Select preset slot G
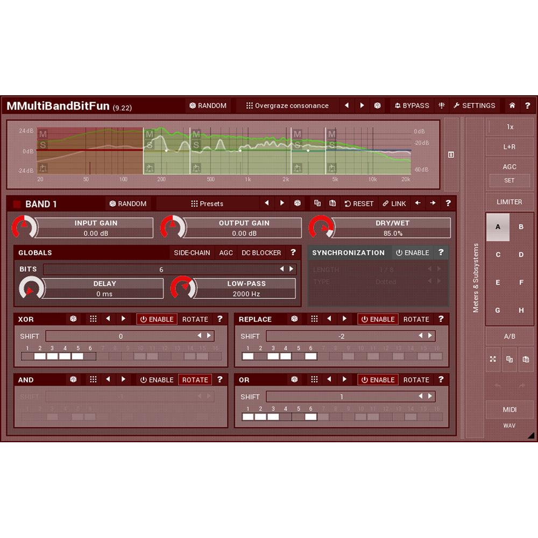Screen dimensions: 538x538 tap(498, 310)
